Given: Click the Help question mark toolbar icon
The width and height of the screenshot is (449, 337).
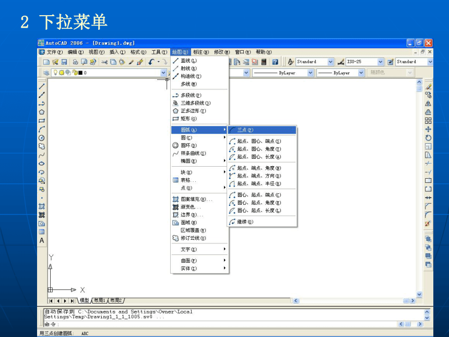Looking at the screenshot, I should click(x=275, y=62).
